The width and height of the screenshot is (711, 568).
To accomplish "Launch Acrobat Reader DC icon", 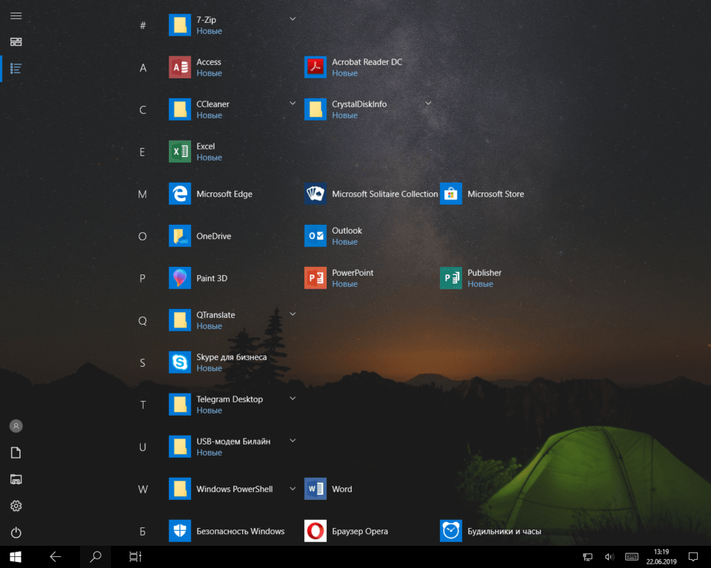I will coord(316,67).
